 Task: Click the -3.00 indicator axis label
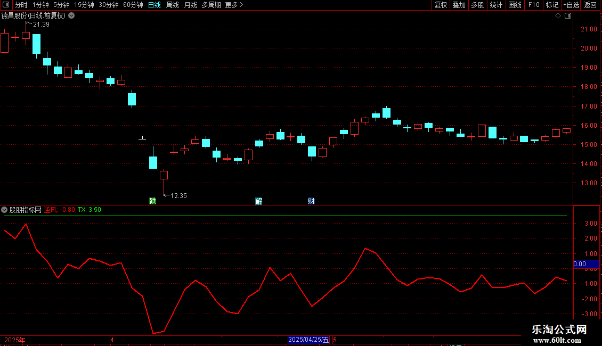(x=589, y=314)
